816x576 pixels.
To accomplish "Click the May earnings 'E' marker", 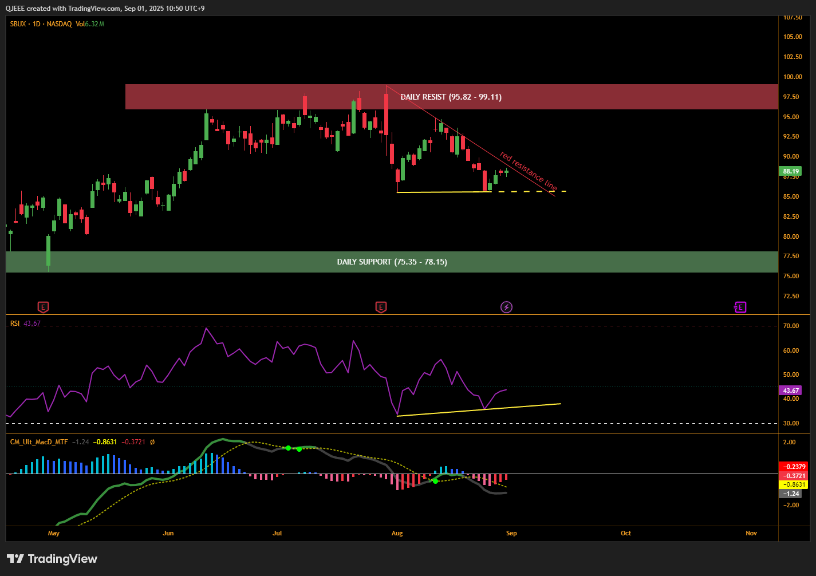I will point(43,307).
